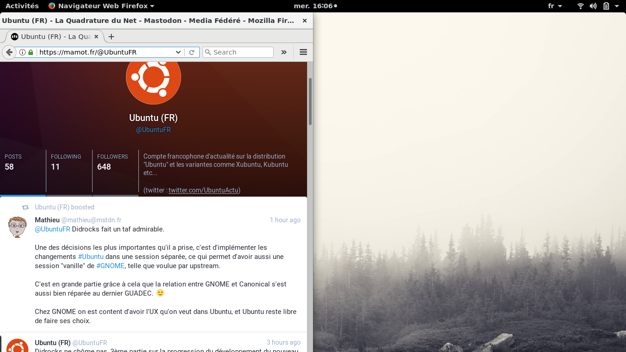Open Ubuntu (FR) @UbuntuFR post author name
Screen dimensions: 626x352
coord(71,343)
